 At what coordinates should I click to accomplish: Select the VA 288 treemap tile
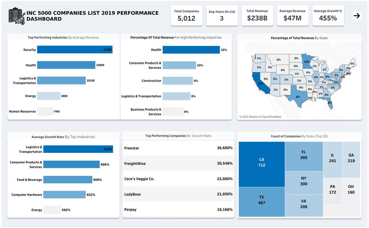click(304, 205)
